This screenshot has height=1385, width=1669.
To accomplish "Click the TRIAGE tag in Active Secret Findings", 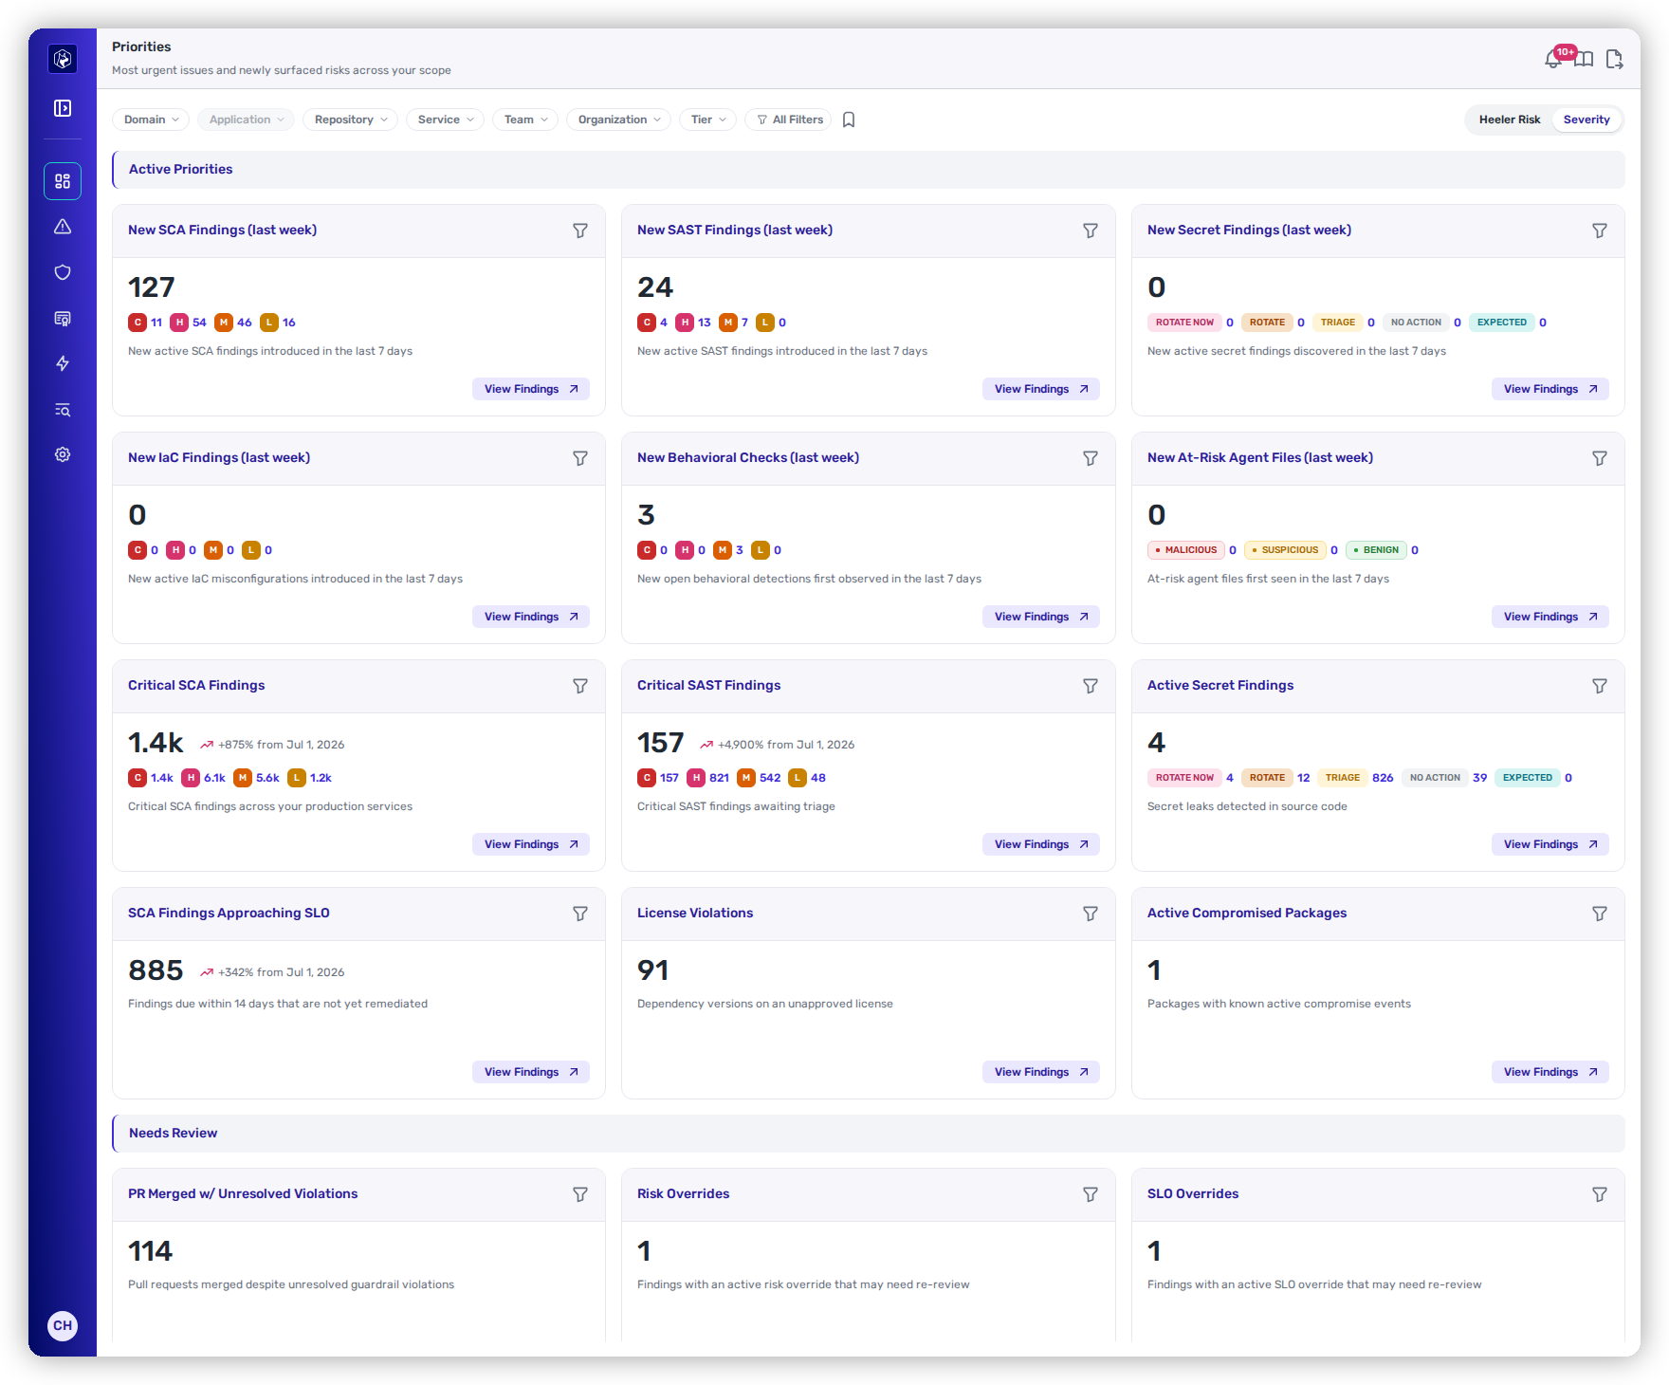I will [1343, 778].
